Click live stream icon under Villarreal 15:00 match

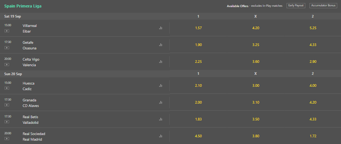(7, 31)
